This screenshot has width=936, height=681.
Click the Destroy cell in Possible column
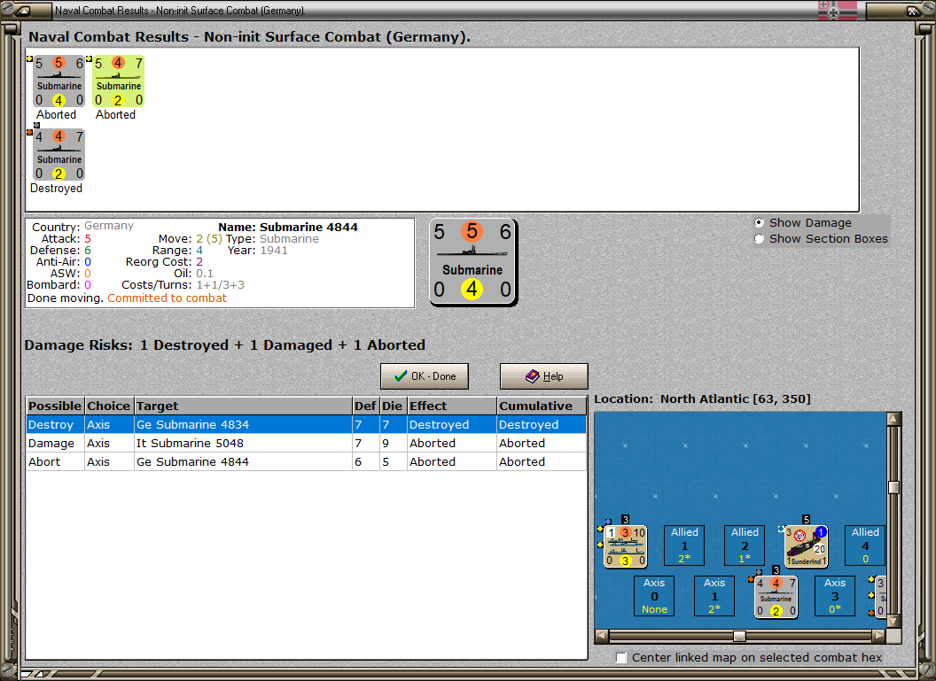pyautogui.click(x=55, y=424)
